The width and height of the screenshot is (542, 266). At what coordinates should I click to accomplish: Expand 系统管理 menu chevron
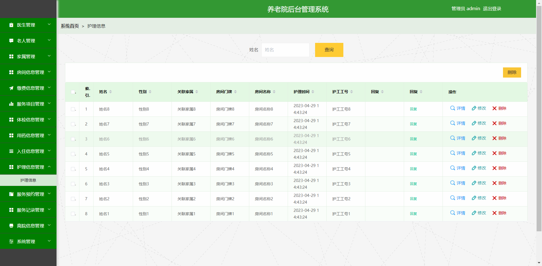point(49,241)
